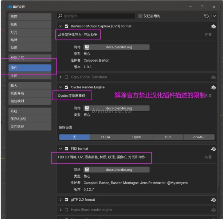Collapse FBX format details
223x219 pixels.
click(x=60, y=149)
